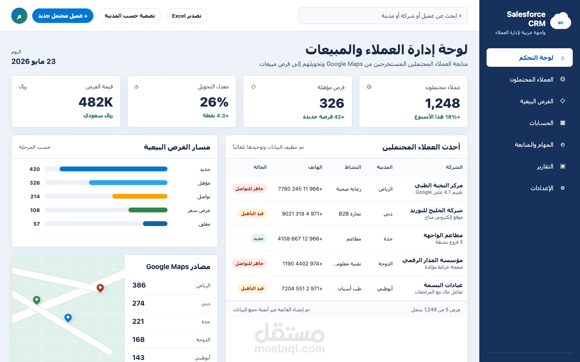Click قيد التأهيل badge for عيادات البسمة
This screenshot has height=362, width=580.
click(252, 288)
